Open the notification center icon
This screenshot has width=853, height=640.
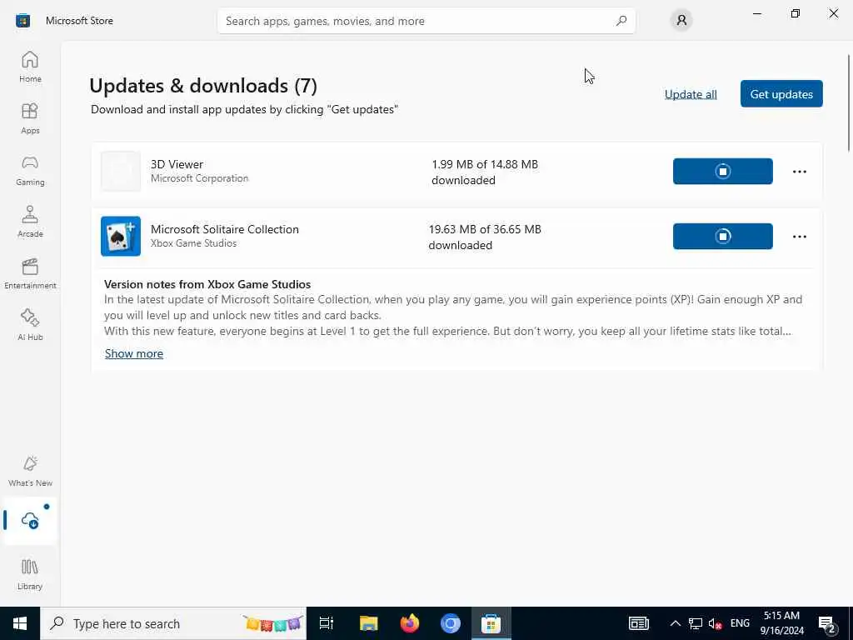827,624
